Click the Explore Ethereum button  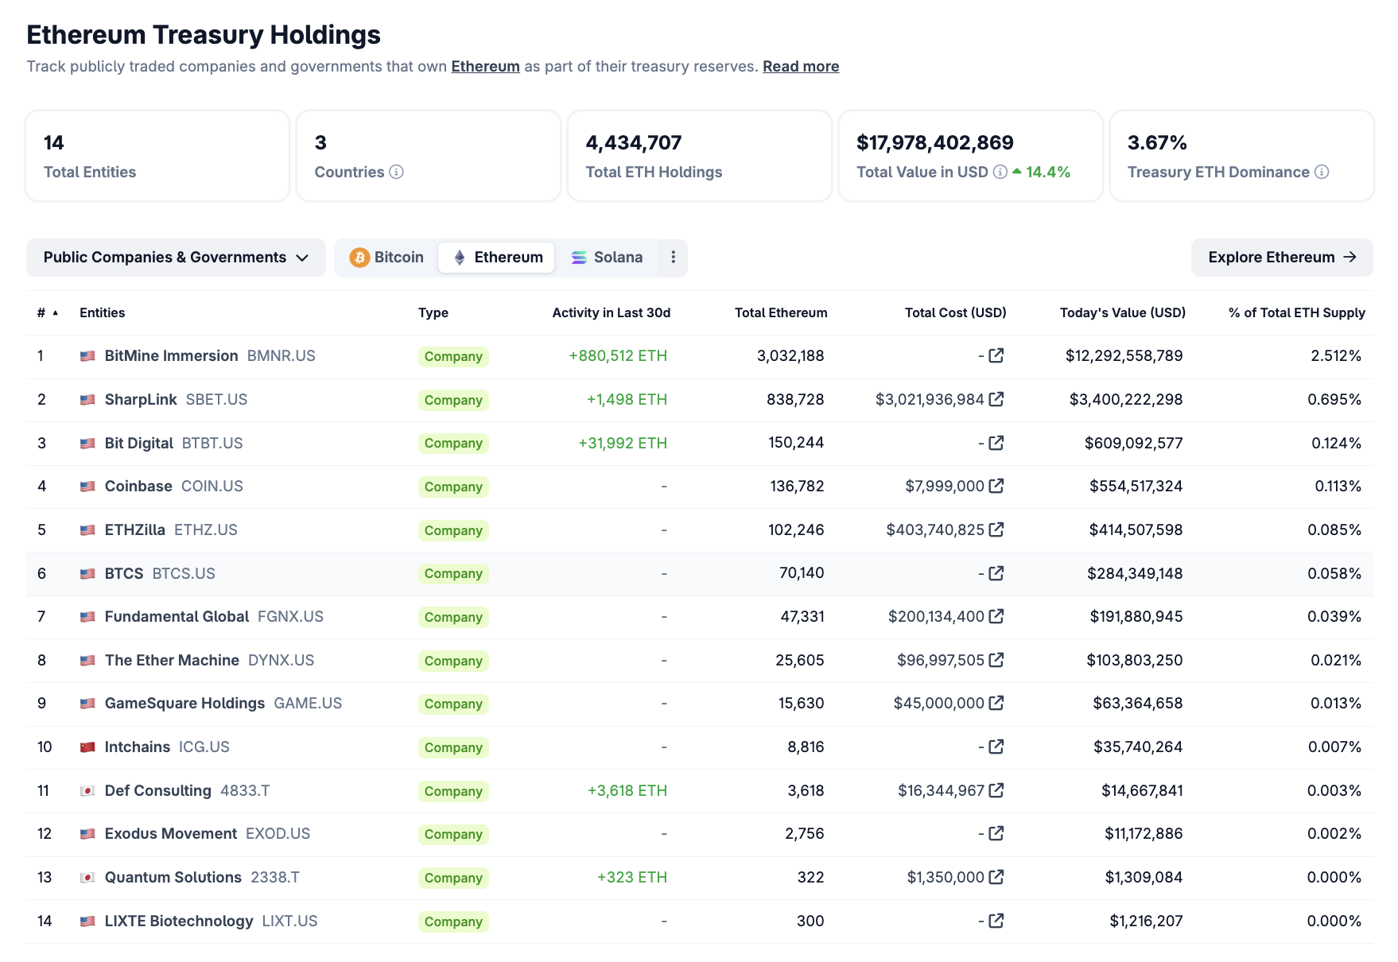pyautogui.click(x=1281, y=258)
